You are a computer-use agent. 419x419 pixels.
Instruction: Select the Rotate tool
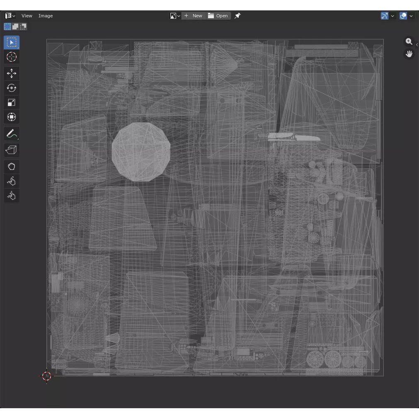pos(12,88)
